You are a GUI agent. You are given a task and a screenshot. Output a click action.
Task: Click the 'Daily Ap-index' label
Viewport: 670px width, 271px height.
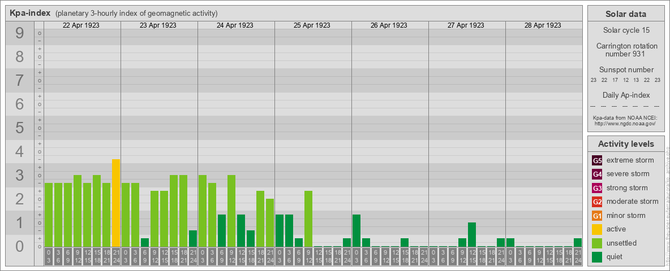(626, 95)
